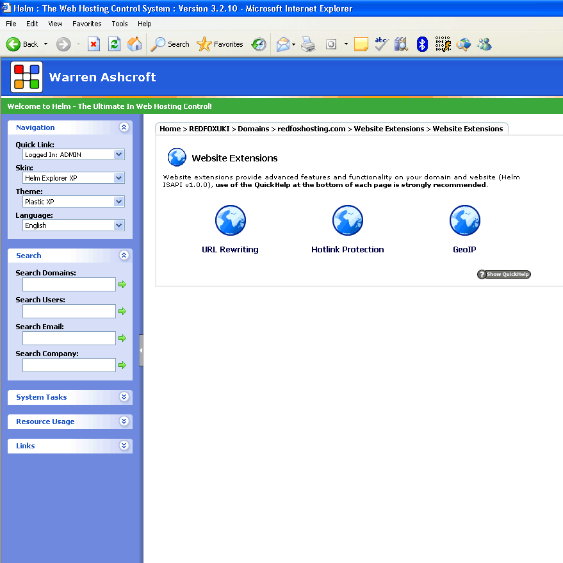The width and height of the screenshot is (563, 563).
Task: Open URL Rewriting globe icon
Action: tap(231, 220)
